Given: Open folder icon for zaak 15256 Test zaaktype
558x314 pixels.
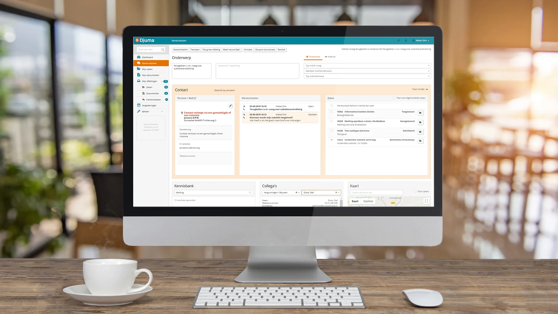Looking at the screenshot, I should (x=420, y=132).
